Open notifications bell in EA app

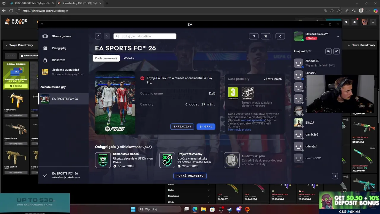click(280, 36)
